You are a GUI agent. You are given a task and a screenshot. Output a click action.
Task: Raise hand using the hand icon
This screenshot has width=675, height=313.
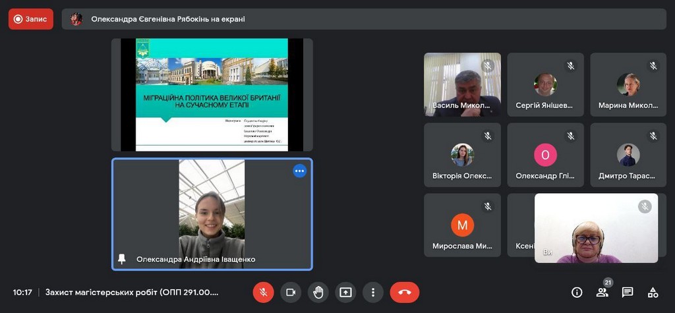coord(318,292)
